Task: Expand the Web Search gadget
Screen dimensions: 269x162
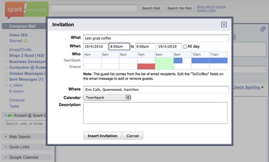Action: [6, 136]
